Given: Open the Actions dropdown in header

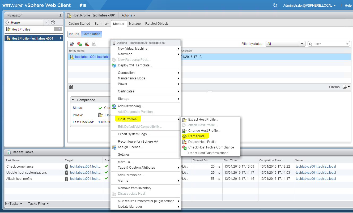Looking at the screenshot, I should 129,15.
